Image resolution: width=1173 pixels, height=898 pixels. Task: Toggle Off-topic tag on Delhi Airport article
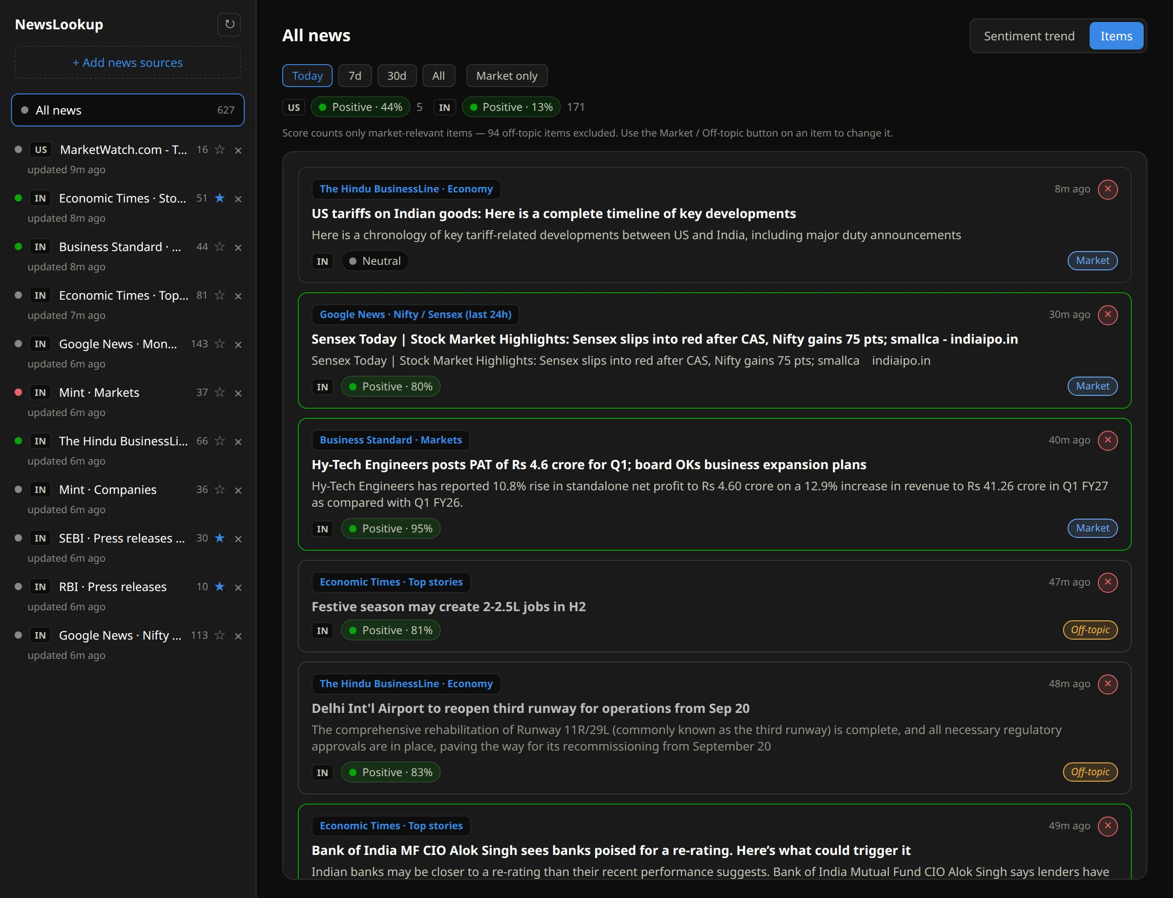1090,772
